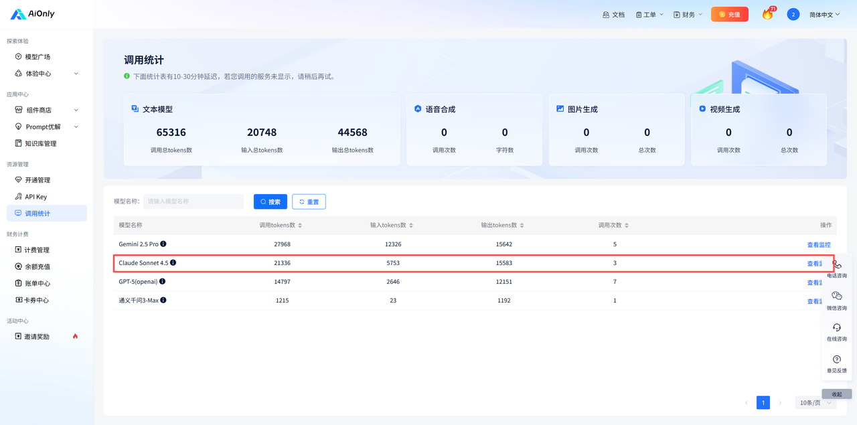The width and height of the screenshot is (857, 425).
Task: Open 组件商店 sidebar item
Action: point(38,110)
